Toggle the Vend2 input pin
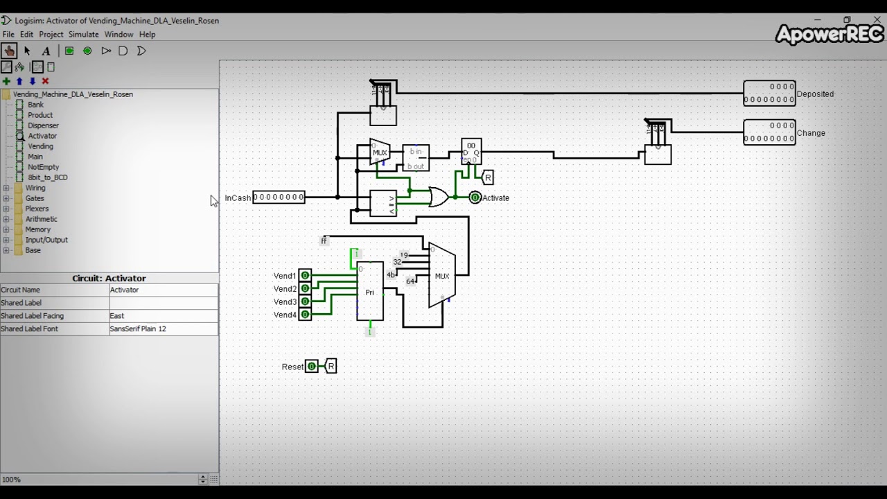 tap(305, 289)
